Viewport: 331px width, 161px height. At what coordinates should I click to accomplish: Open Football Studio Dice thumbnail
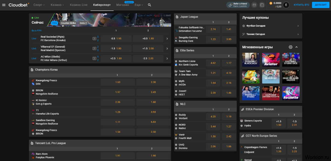pyautogui.click(x=291, y=60)
